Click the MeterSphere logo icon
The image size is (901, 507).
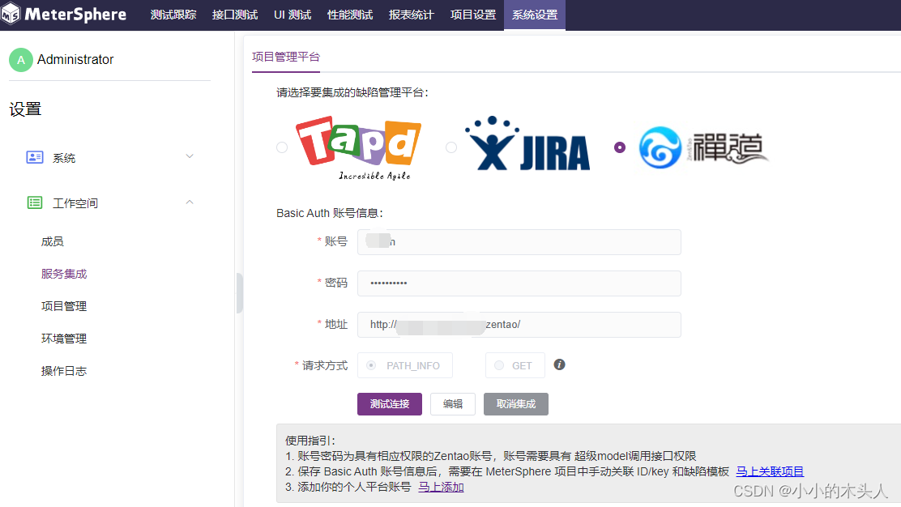point(11,14)
